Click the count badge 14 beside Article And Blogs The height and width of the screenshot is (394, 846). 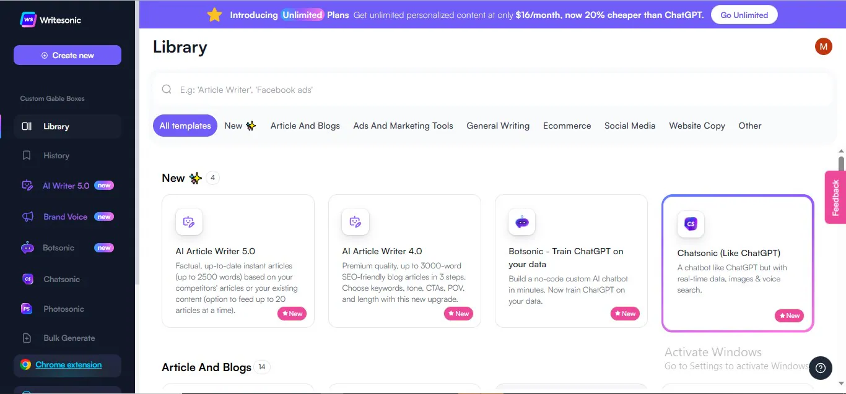pyautogui.click(x=262, y=367)
